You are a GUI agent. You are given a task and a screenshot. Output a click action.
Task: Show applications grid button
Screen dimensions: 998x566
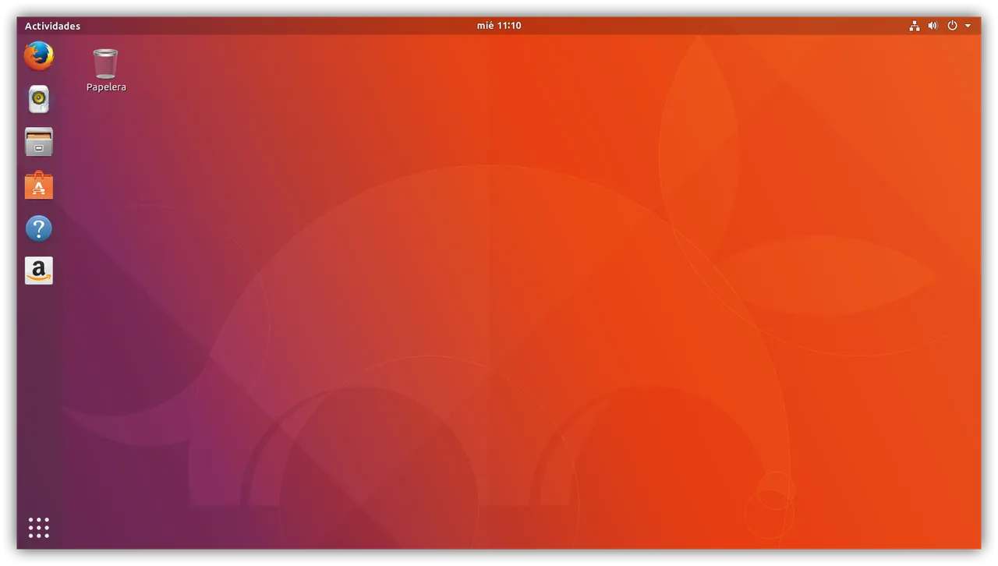coord(39,528)
